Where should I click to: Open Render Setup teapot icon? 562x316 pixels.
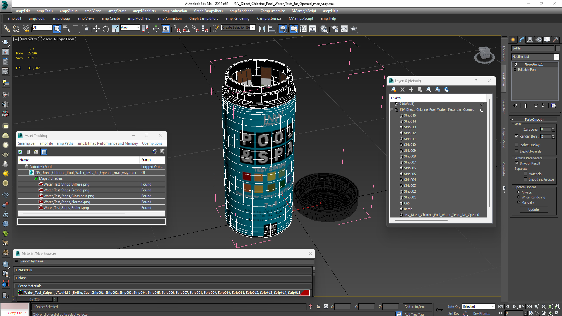[x=335, y=29]
